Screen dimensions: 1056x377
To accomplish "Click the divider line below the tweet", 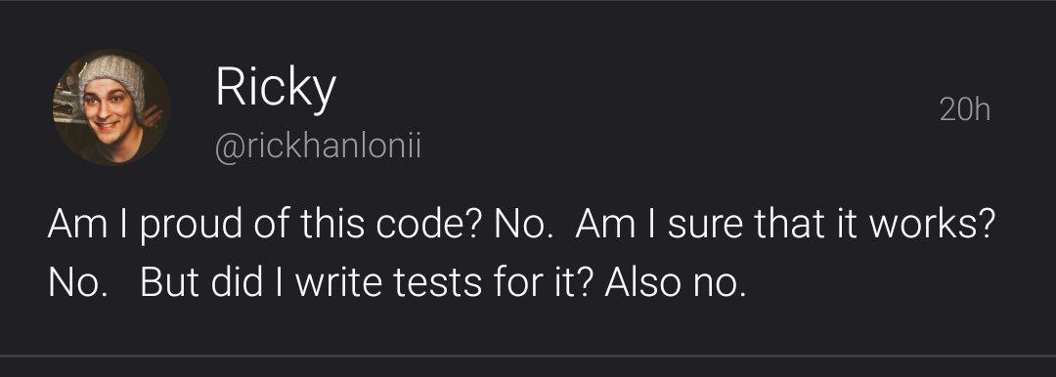I will click(528, 355).
